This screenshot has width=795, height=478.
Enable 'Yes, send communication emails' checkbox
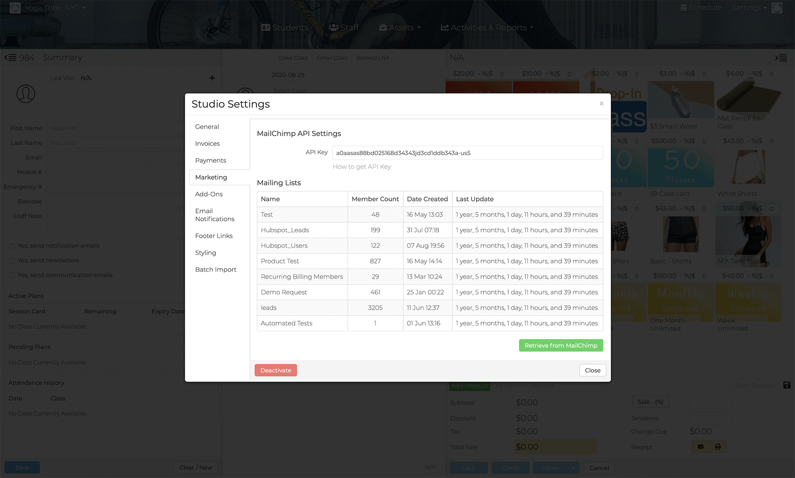[x=11, y=275]
